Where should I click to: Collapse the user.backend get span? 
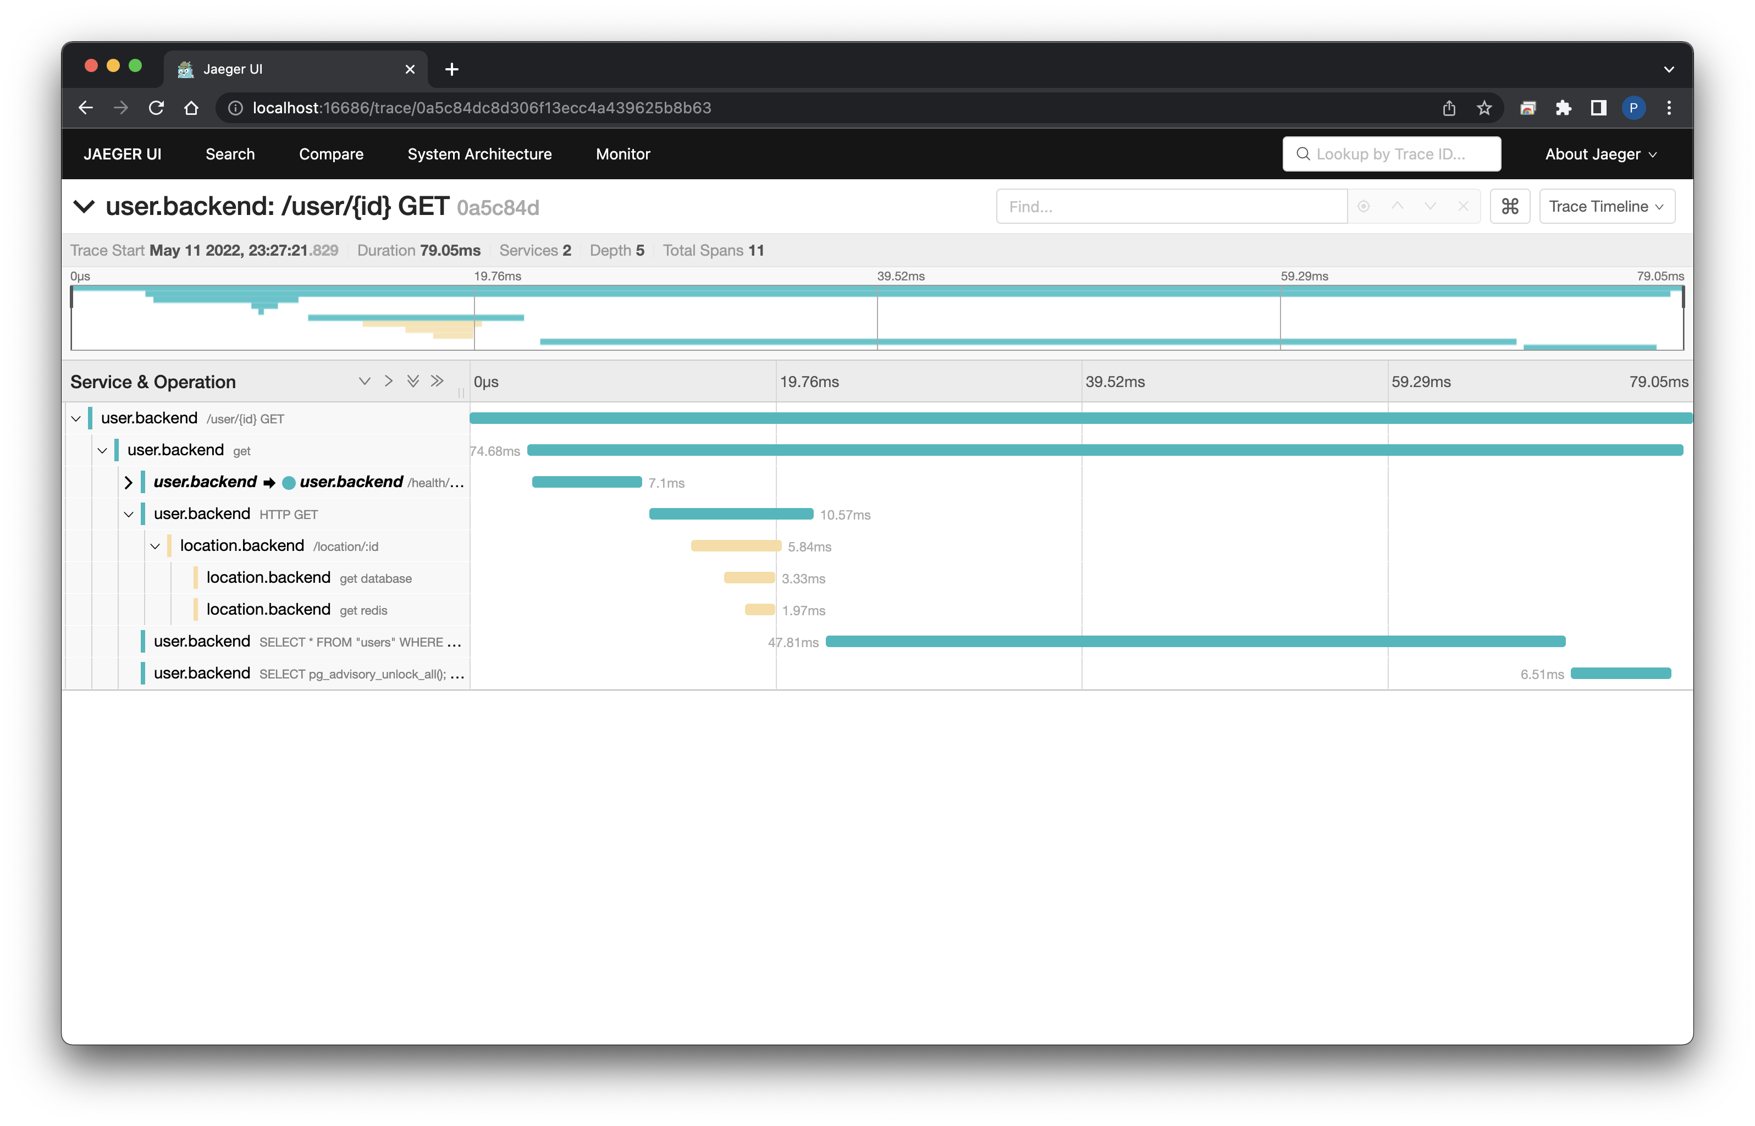click(x=102, y=450)
